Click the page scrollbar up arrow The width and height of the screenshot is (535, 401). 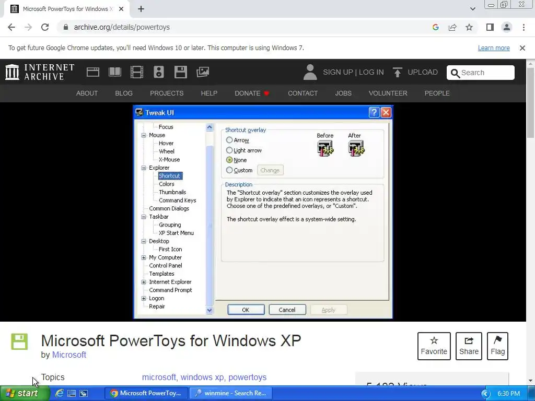[531, 64]
